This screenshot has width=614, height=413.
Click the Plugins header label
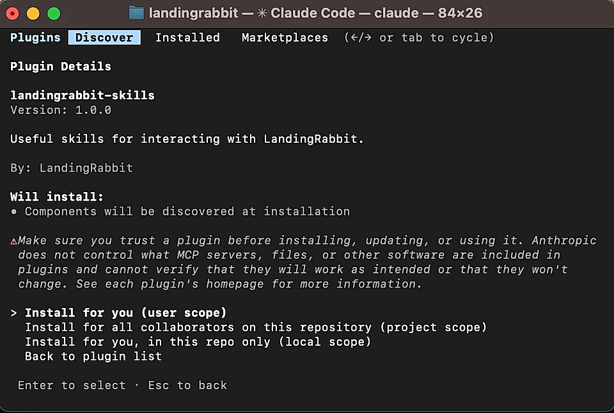pyautogui.click(x=35, y=38)
